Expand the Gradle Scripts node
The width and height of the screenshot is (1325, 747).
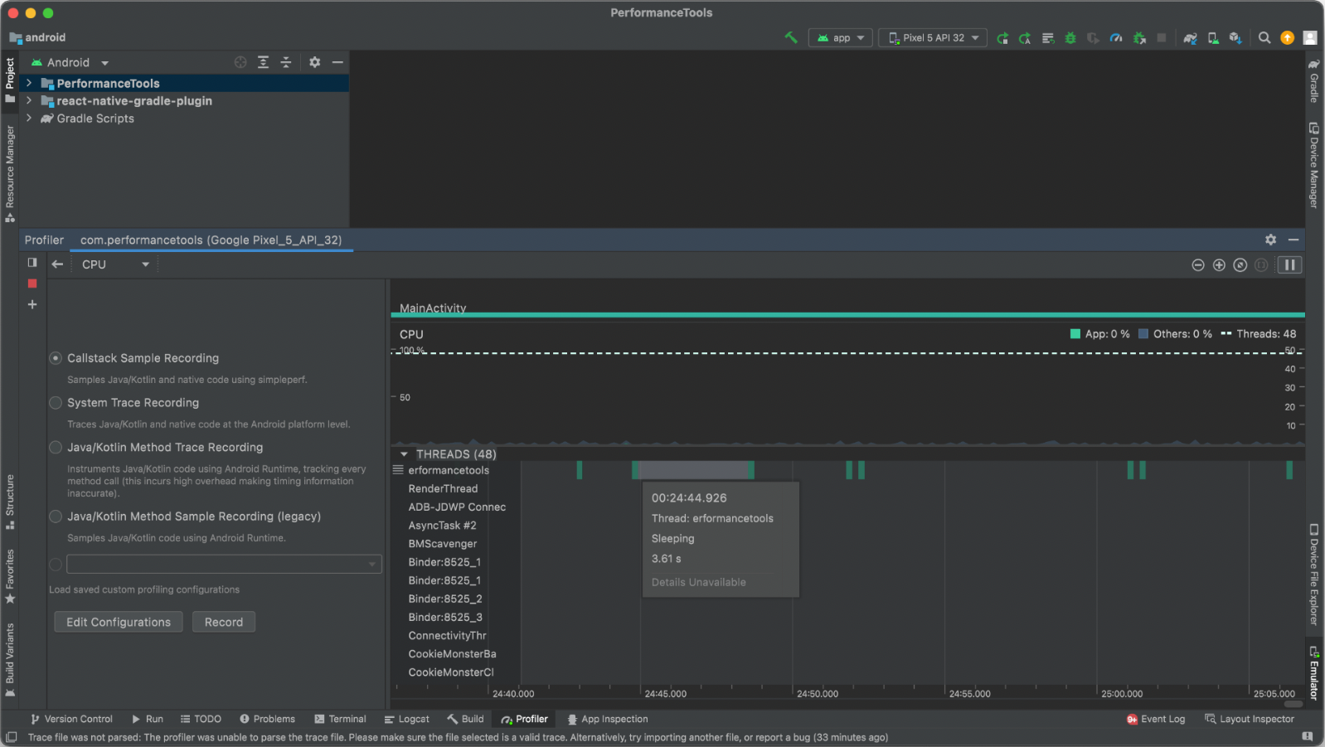29,118
